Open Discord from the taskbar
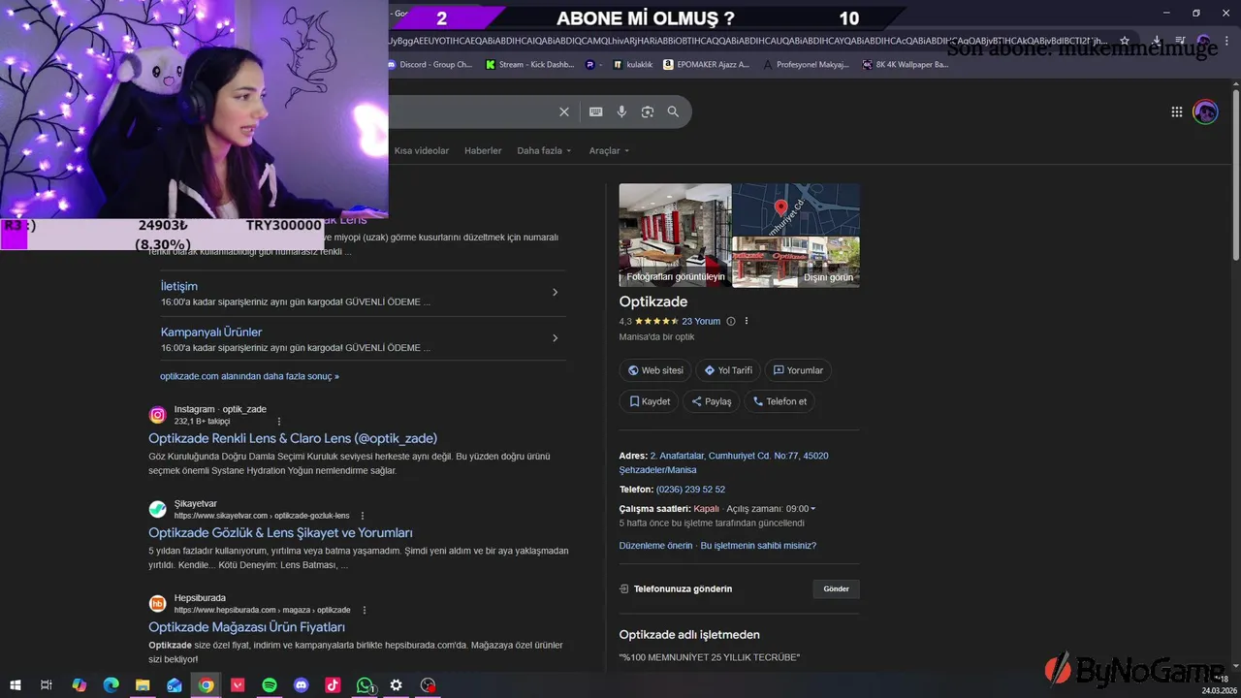Viewport: 1241px width, 698px height. click(302, 685)
